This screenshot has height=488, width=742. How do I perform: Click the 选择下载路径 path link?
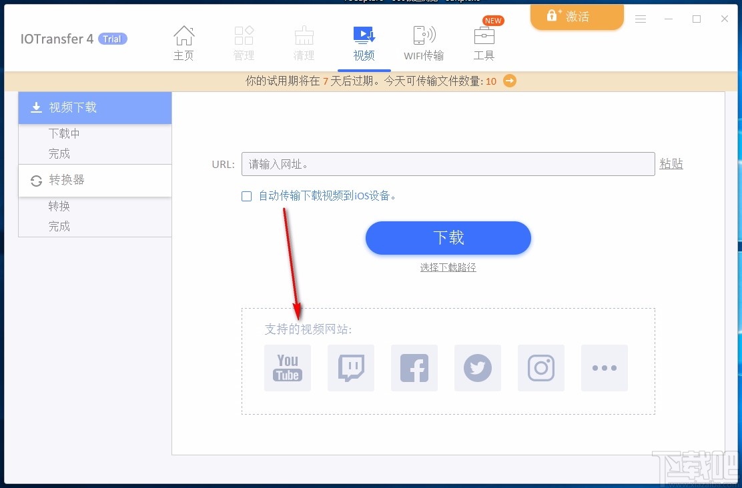(x=448, y=267)
